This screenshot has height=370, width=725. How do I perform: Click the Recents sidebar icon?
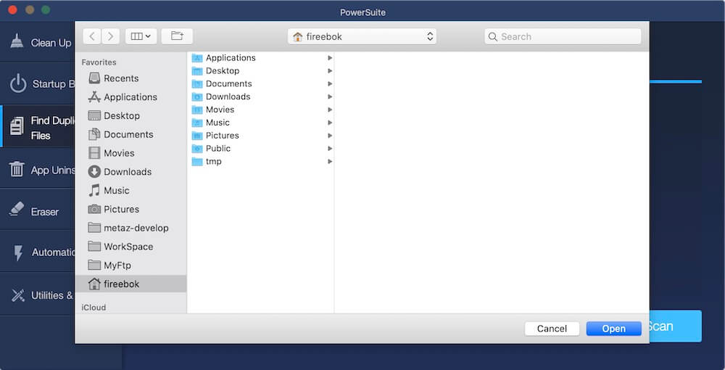pyautogui.click(x=94, y=78)
